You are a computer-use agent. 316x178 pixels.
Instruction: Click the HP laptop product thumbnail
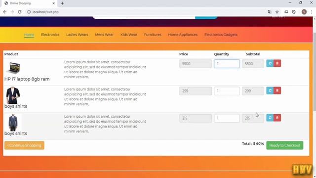point(13,68)
